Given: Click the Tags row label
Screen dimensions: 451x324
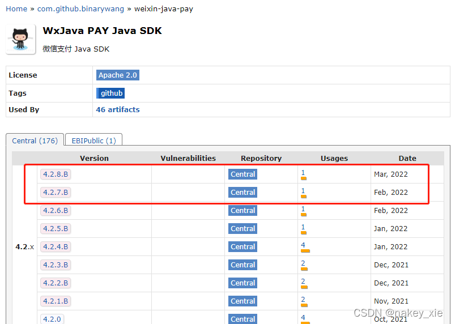Looking at the screenshot, I should (17, 93).
